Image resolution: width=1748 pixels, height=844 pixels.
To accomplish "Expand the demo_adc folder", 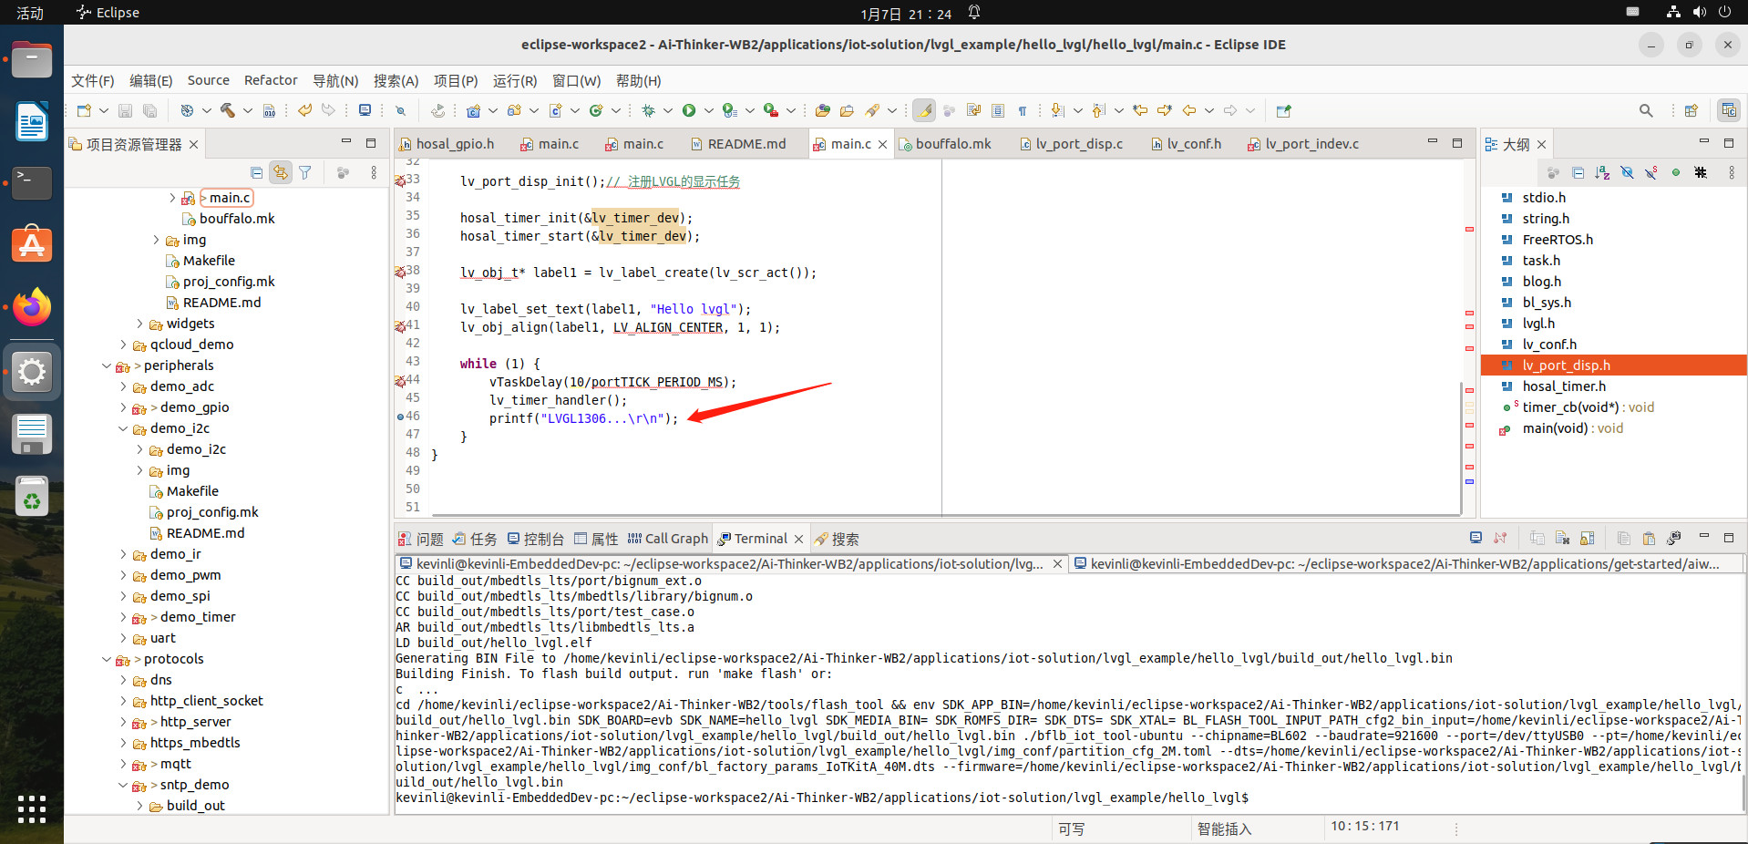I will click(123, 386).
